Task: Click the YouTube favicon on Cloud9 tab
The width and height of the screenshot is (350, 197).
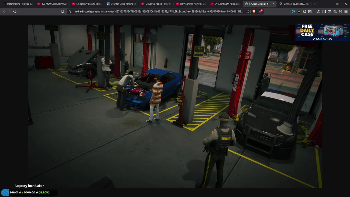Action: (143, 4)
